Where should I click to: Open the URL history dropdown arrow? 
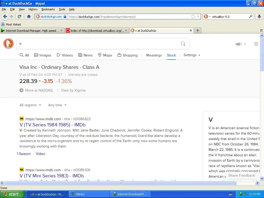[198, 16]
